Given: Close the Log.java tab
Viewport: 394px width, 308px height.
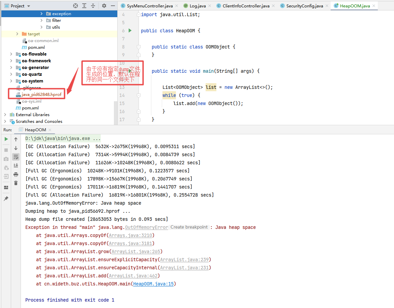Looking at the screenshot, I should tap(210, 6).
